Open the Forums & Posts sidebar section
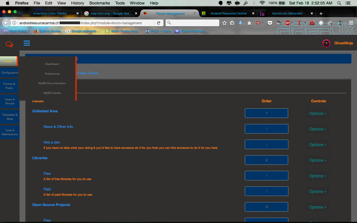 click(9, 86)
